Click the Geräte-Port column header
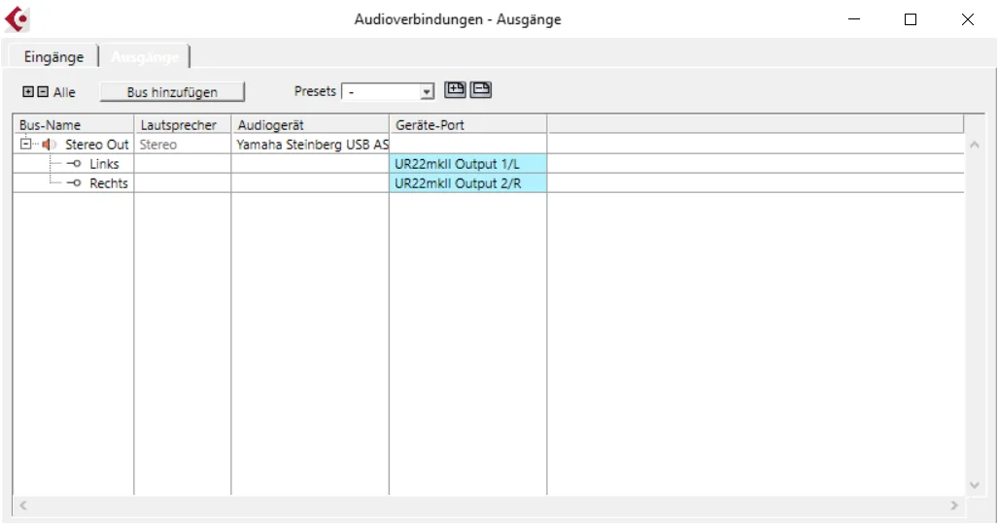 pos(467,124)
